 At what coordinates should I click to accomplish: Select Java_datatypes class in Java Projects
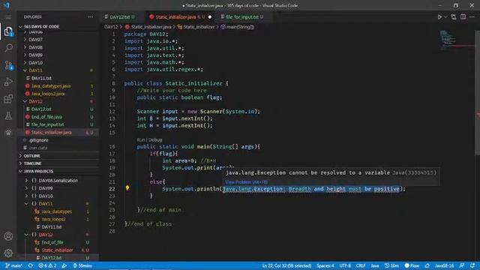tap(57, 211)
